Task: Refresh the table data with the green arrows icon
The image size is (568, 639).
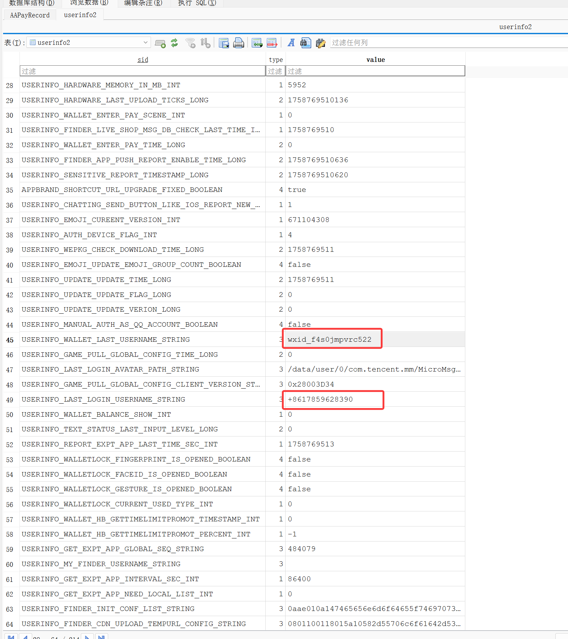Action: click(x=175, y=43)
